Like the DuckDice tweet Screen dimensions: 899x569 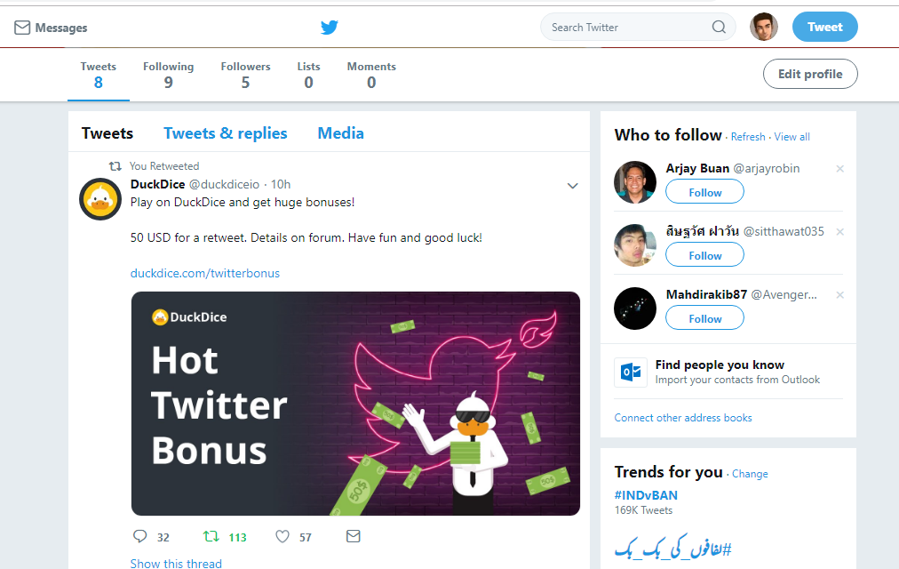[282, 536]
